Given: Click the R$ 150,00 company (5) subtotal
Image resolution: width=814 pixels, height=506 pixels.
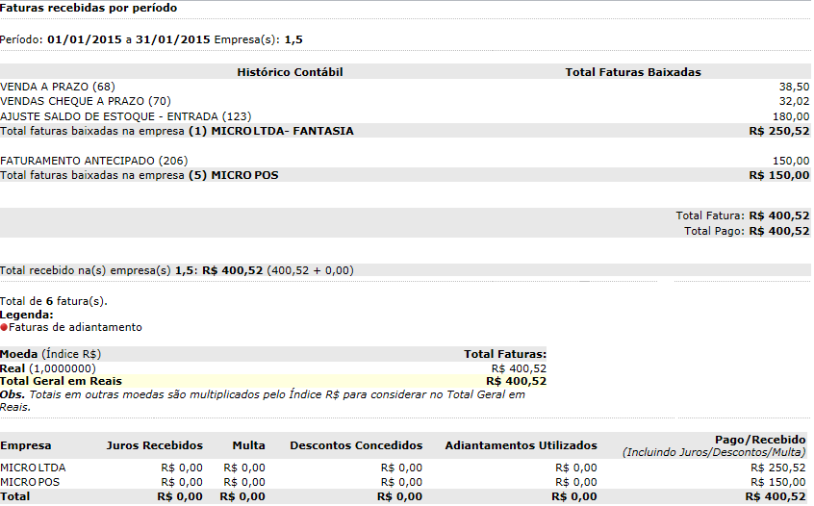Looking at the screenshot, I should (779, 175).
